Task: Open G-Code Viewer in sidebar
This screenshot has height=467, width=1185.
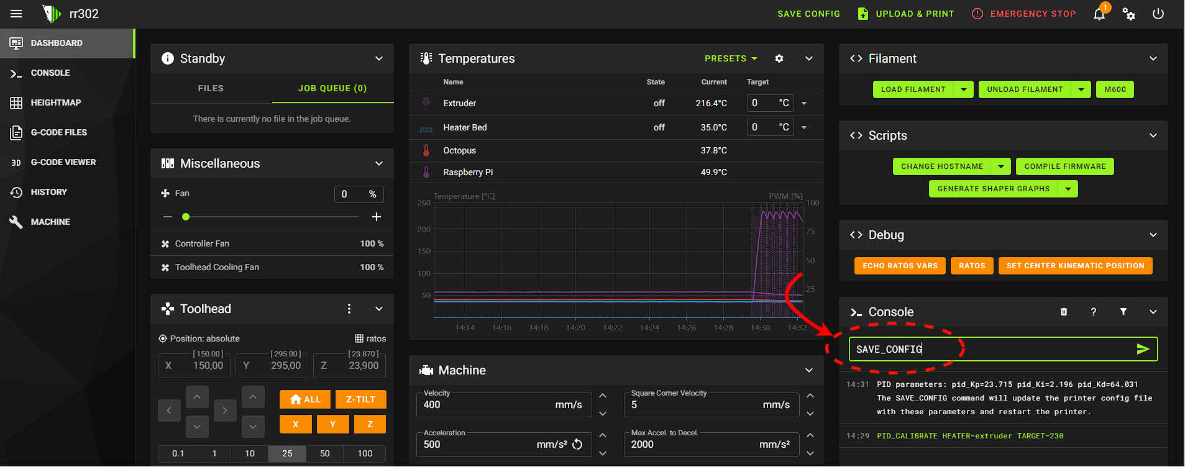Action: click(67, 162)
